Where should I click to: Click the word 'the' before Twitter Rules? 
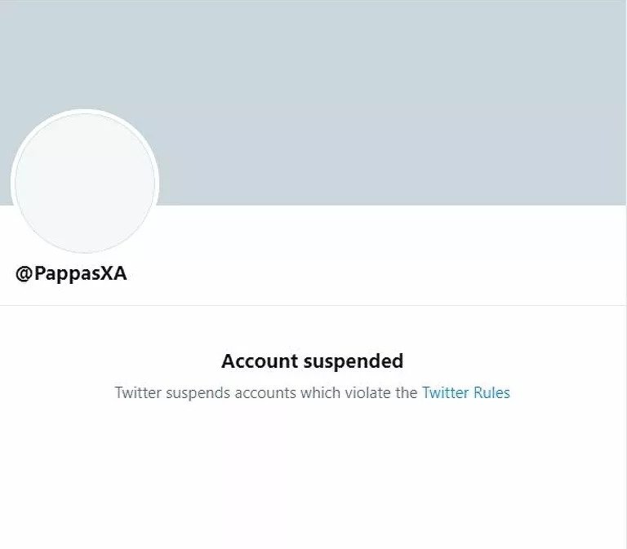[x=407, y=392]
